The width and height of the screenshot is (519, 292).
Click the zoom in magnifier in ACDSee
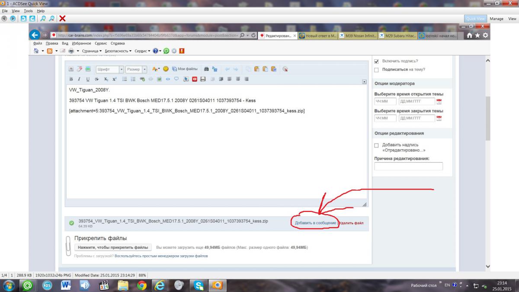(43, 18)
